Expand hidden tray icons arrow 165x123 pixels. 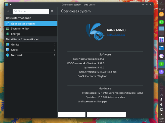point(161,114)
